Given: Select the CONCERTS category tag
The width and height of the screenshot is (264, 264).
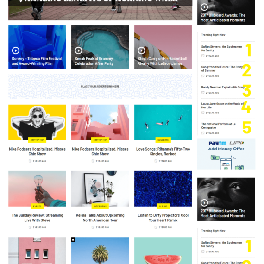Looking at the screenshot, I should coord(163,140).
